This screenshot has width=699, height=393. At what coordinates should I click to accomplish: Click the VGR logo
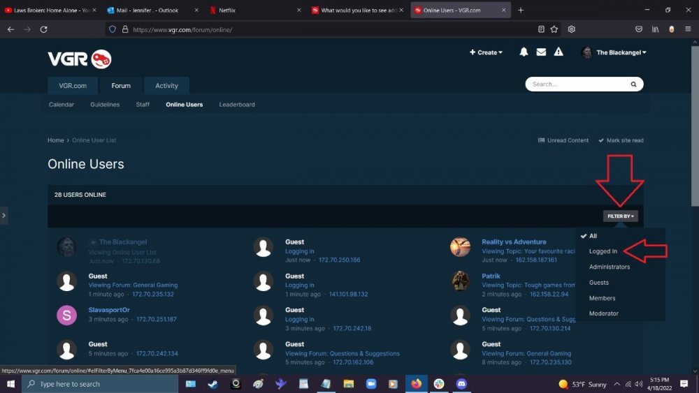80,59
